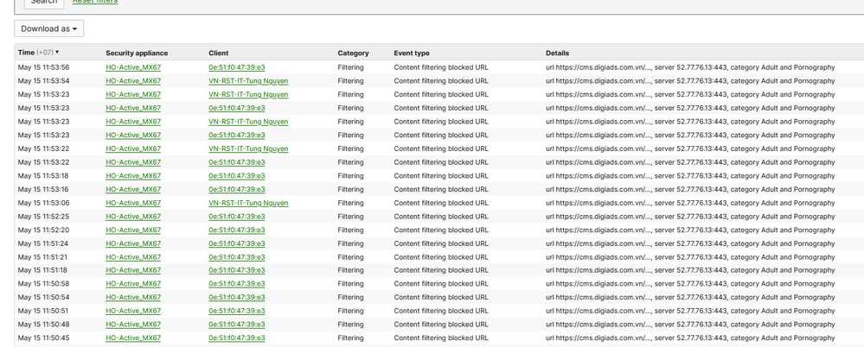
Task: Open client 0e:51:f0:47:39:e3 in the 11:53:56 row
Action: [237, 67]
